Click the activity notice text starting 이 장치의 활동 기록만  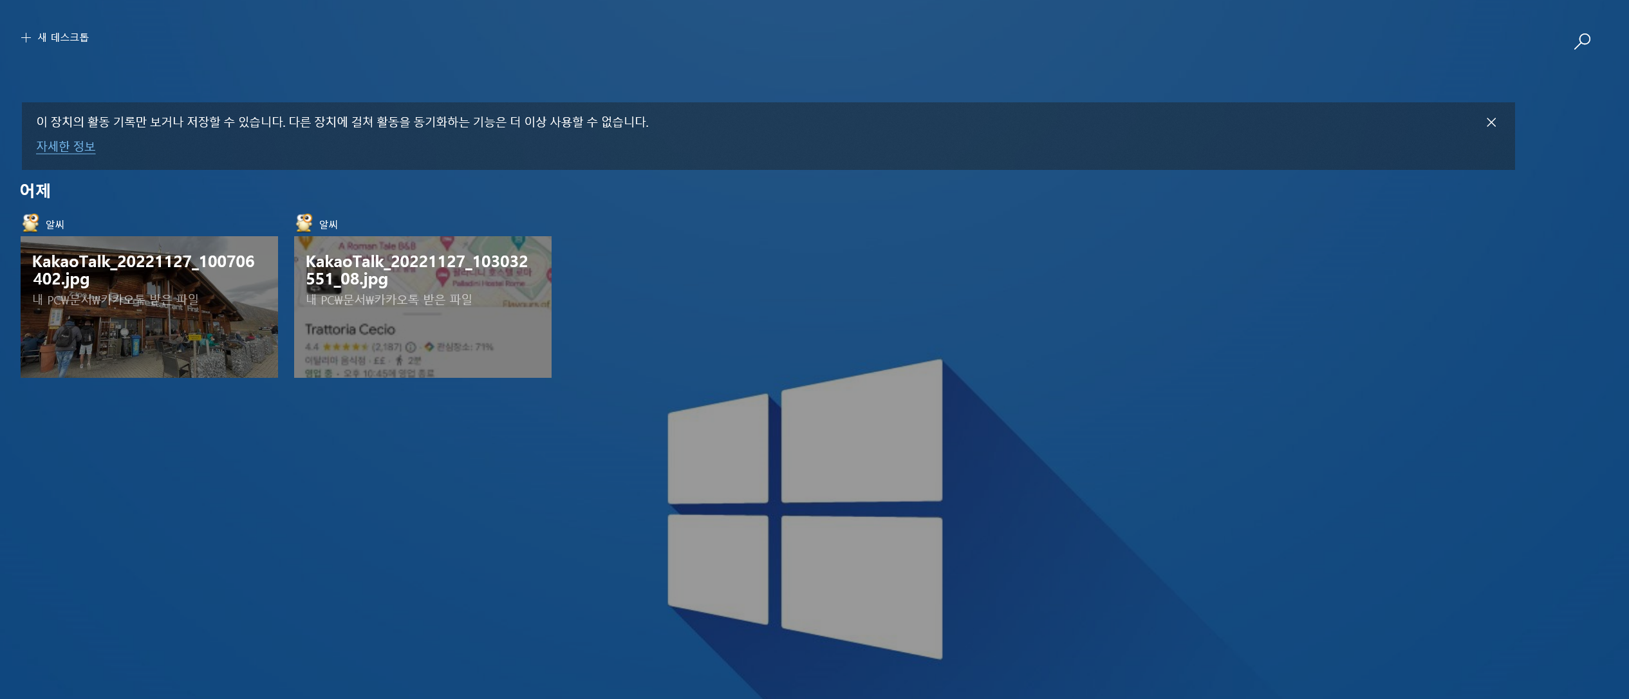click(342, 122)
